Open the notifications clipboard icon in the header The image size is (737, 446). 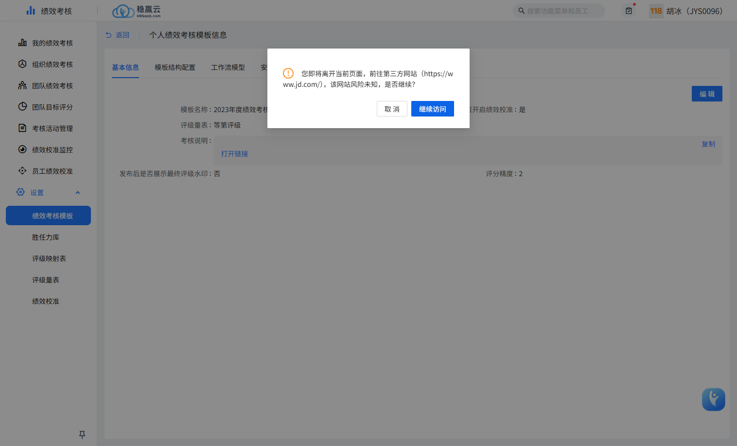pyautogui.click(x=629, y=11)
